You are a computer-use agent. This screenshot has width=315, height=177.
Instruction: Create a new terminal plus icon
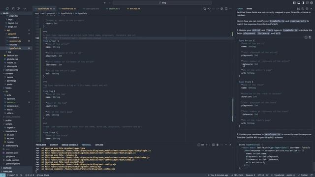(207, 145)
